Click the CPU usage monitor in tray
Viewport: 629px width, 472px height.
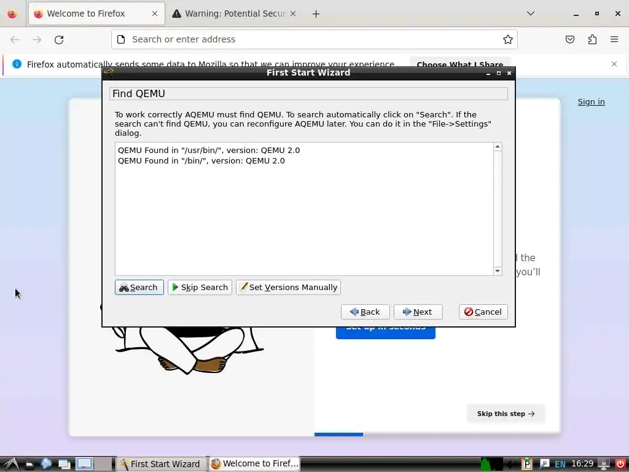[x=491, y=465]
